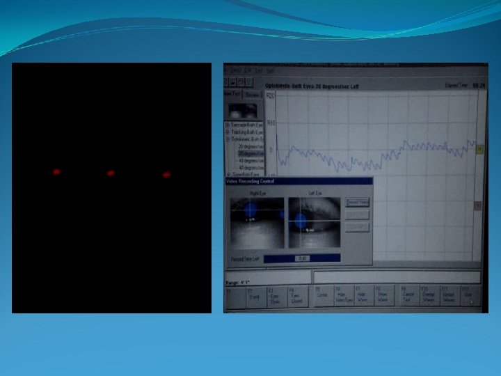This screenshot has width=501, height=376.
Task: Click the third toolbar icon
Action: (x=241, y=82)
